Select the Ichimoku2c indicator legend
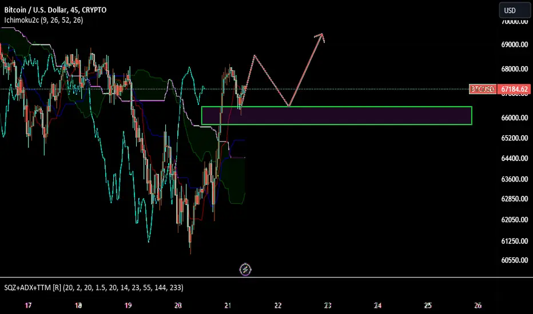 (43, 20)
